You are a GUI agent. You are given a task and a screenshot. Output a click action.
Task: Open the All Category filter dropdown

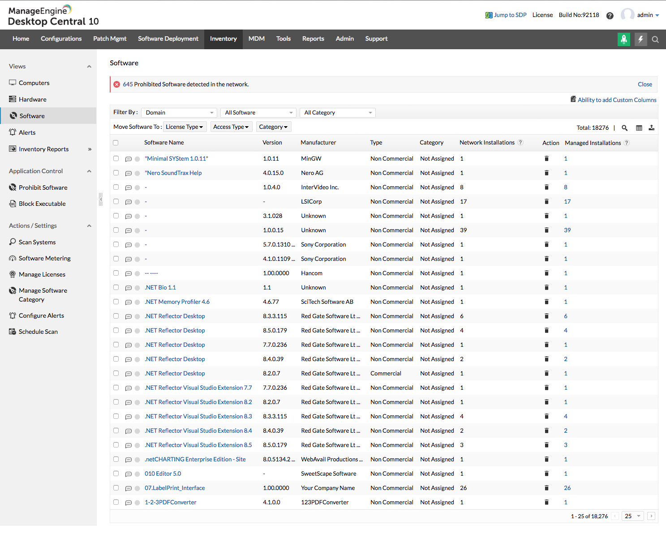click(338, 113)
